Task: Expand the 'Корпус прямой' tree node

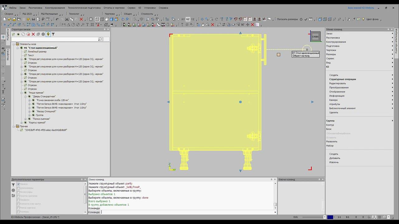Action: (x=22, y=123)
